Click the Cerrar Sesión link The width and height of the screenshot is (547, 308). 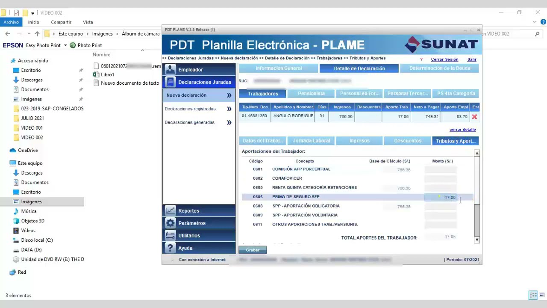[x=444, y=59]
